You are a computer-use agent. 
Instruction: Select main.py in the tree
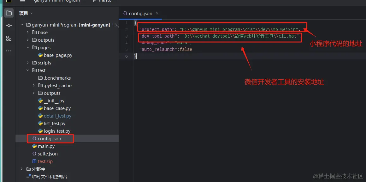46,146
